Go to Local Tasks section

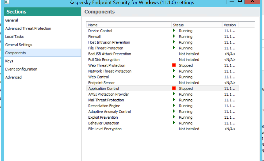[14, 37]
